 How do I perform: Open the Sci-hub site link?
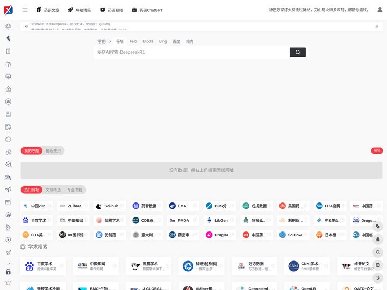click(x=110, y=206)
